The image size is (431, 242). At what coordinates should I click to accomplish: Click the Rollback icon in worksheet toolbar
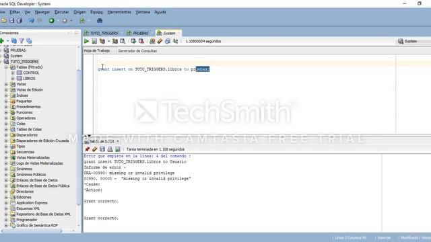[x=141, y=41]
